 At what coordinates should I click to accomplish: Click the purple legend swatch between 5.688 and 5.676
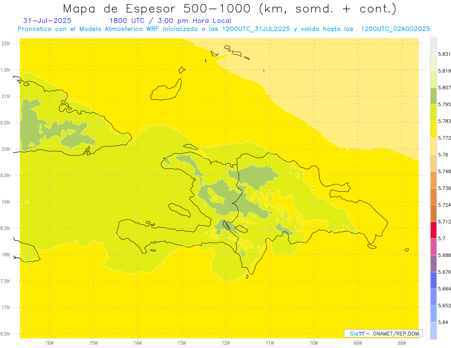coord(433,263)
